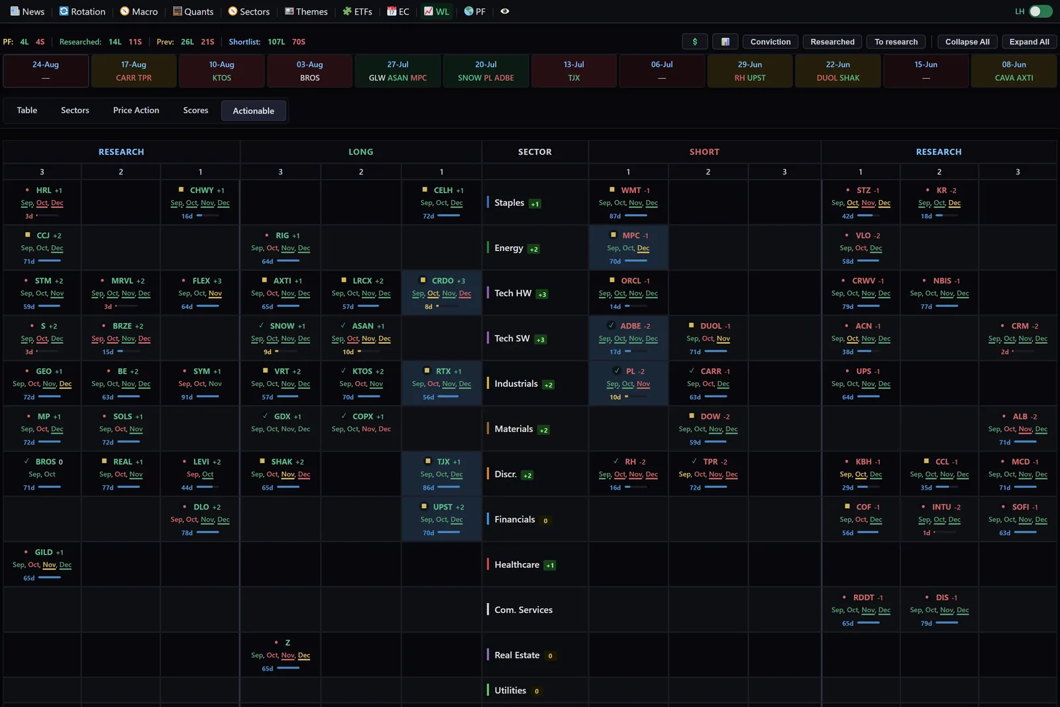Click the RIG ticker in Energy row
Viewport: 1060px width, 707px height.
pyautogui.click(x=282, y=235)
